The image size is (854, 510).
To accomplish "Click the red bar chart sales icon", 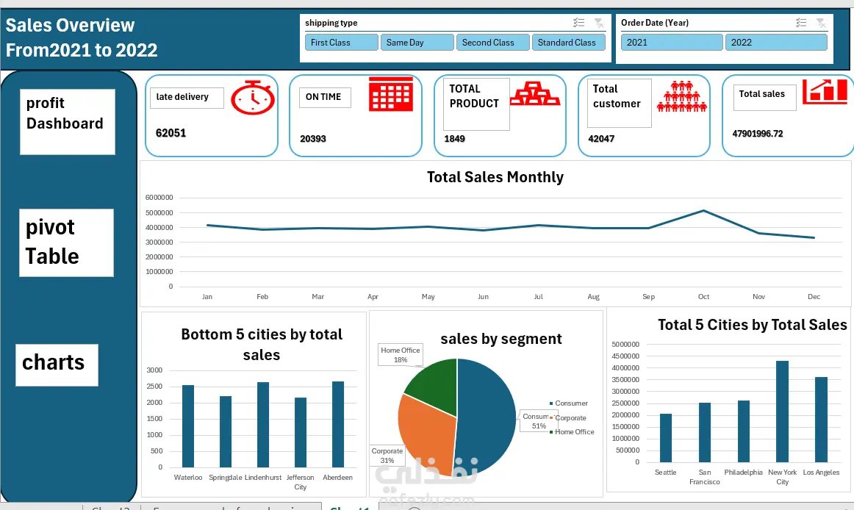I will click(x=825, y=91).
